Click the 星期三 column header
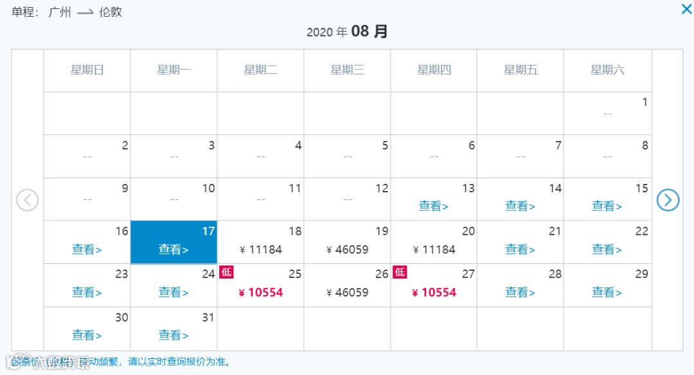 point(348,70)
